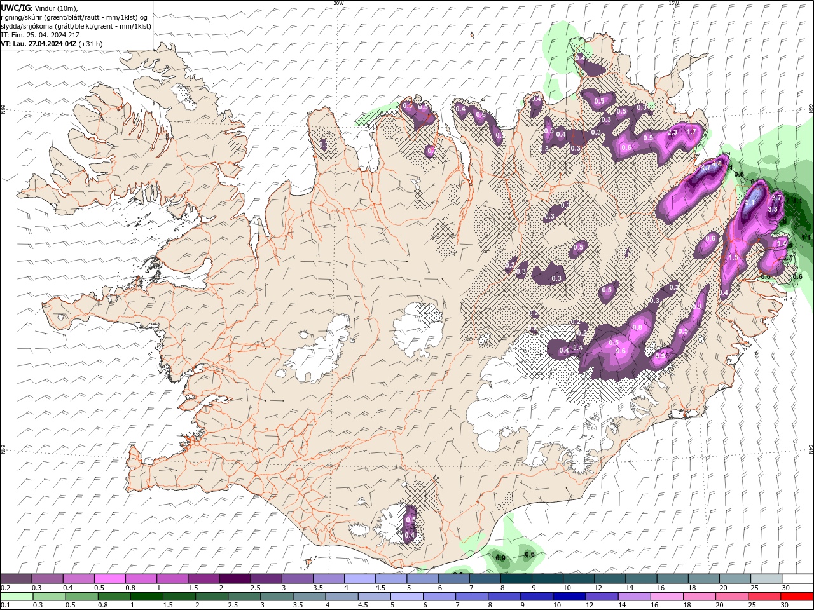Select the 0.3 rain scale swatch

click(x=49, y=597)
